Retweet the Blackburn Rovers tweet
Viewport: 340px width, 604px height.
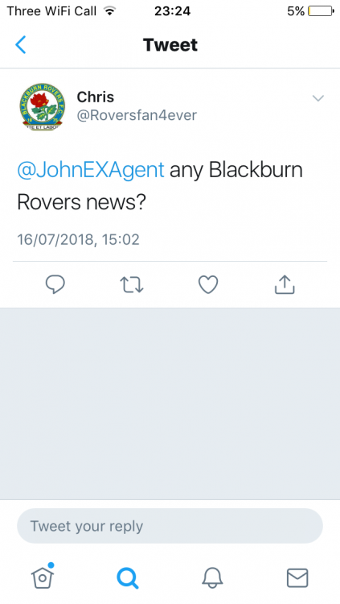tap(132, 284)
